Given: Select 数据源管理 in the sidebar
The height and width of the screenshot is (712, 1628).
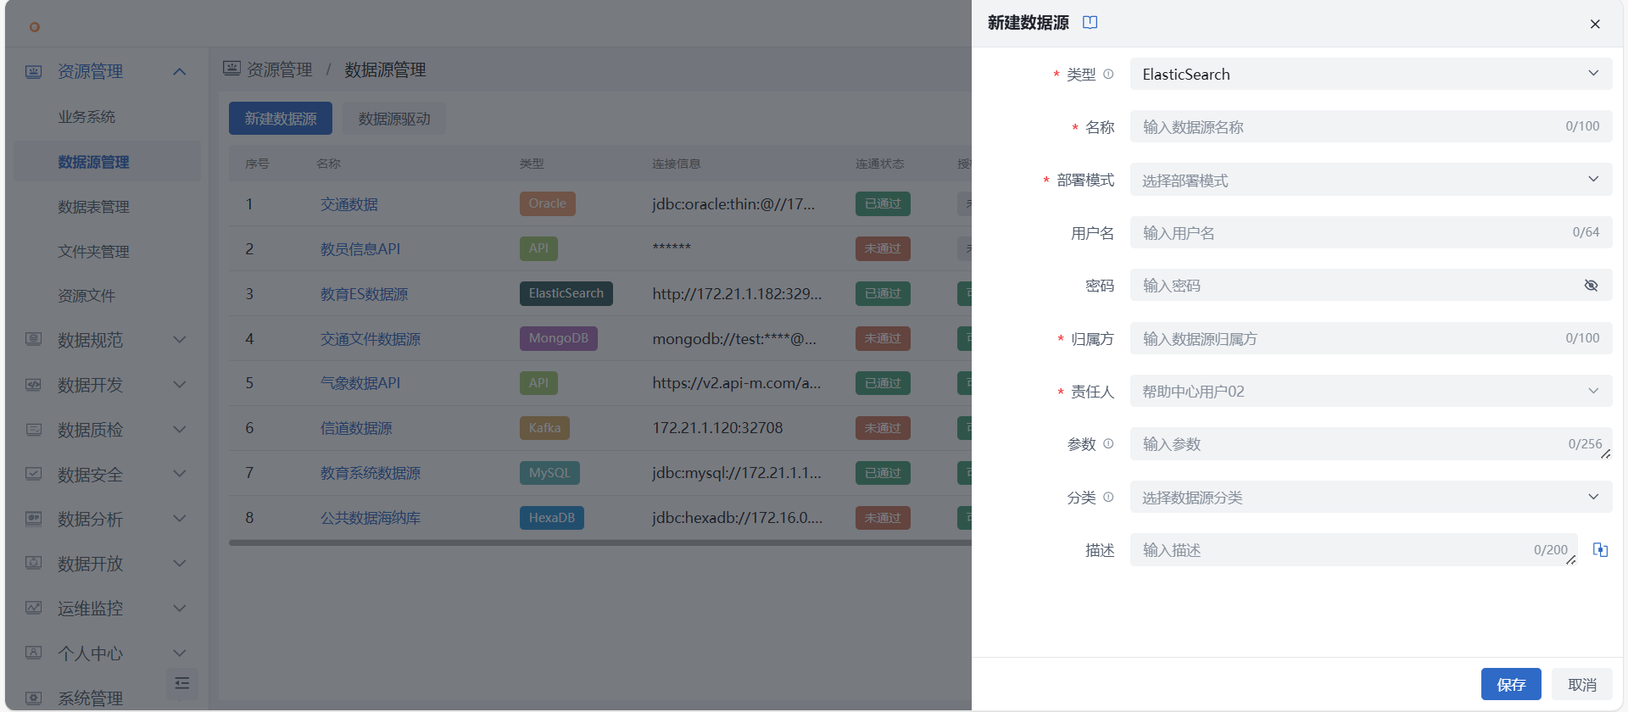Looking at the screenshot, I should (x=107, y=162).
